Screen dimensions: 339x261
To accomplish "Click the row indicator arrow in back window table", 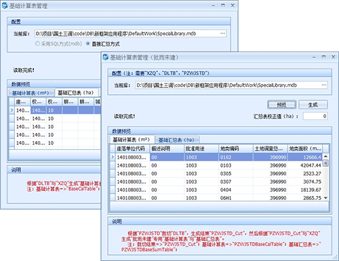I will (x=12, y=111).
